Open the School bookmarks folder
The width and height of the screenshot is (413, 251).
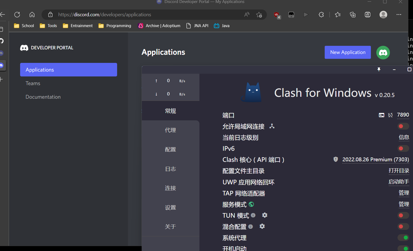click(x=24, y=26)
